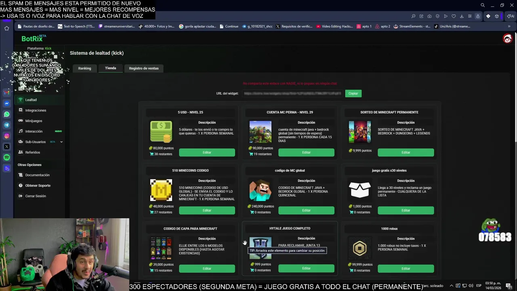Image resolution: width=517 pixels, height=291 pixels.
Task: Switch to the Ranking tab
Action: pos(84,68)
